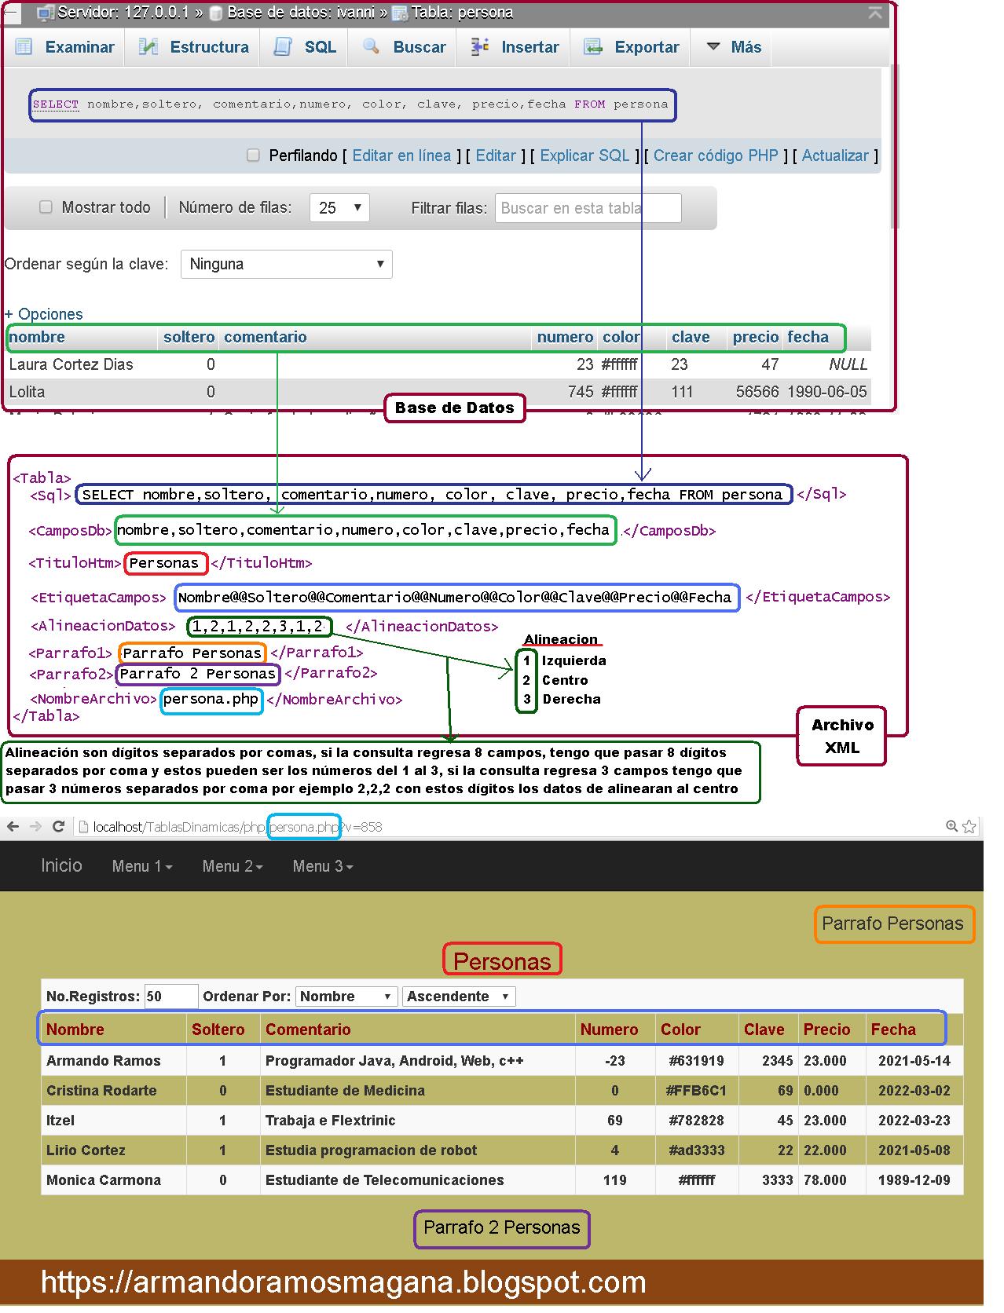Image resolution: width=1004 pixels, height=1313 pixels.
Task: Switch to the Estructura tab
Action: (194, 47)
